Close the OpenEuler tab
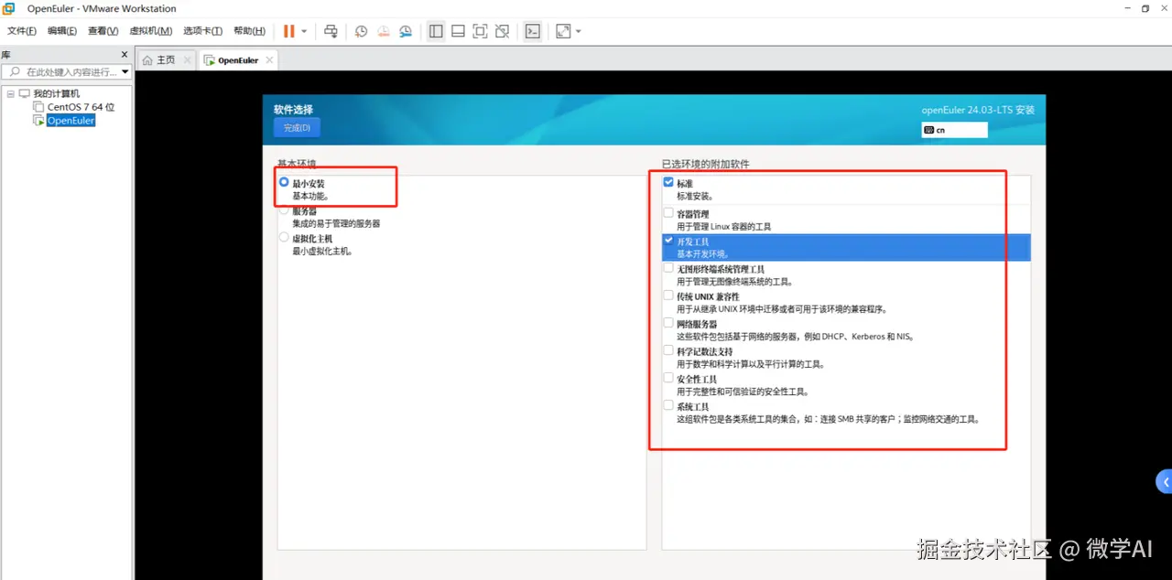This screenshot has width=1172, height=580. tap(268, 60)
